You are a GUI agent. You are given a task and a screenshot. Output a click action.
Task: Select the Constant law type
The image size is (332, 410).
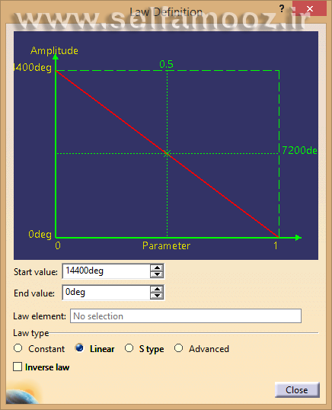pyautogui.click(x=18, y=348)
